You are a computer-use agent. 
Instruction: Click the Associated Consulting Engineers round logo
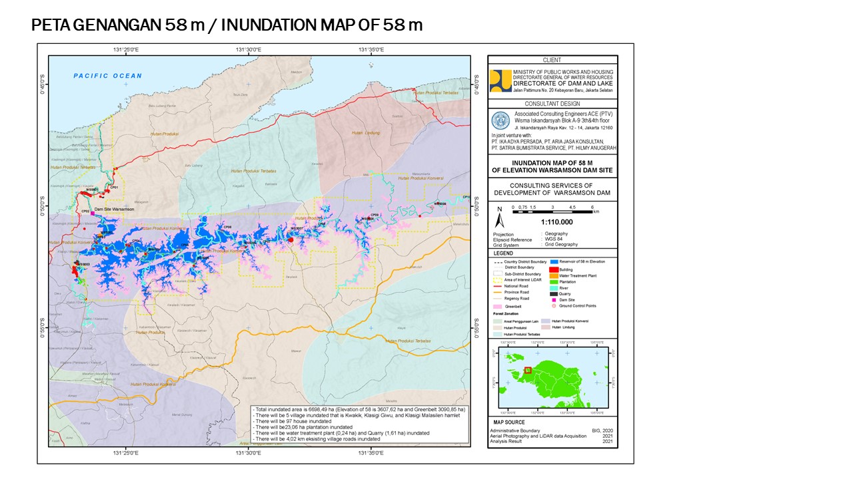tap(500, 120)
